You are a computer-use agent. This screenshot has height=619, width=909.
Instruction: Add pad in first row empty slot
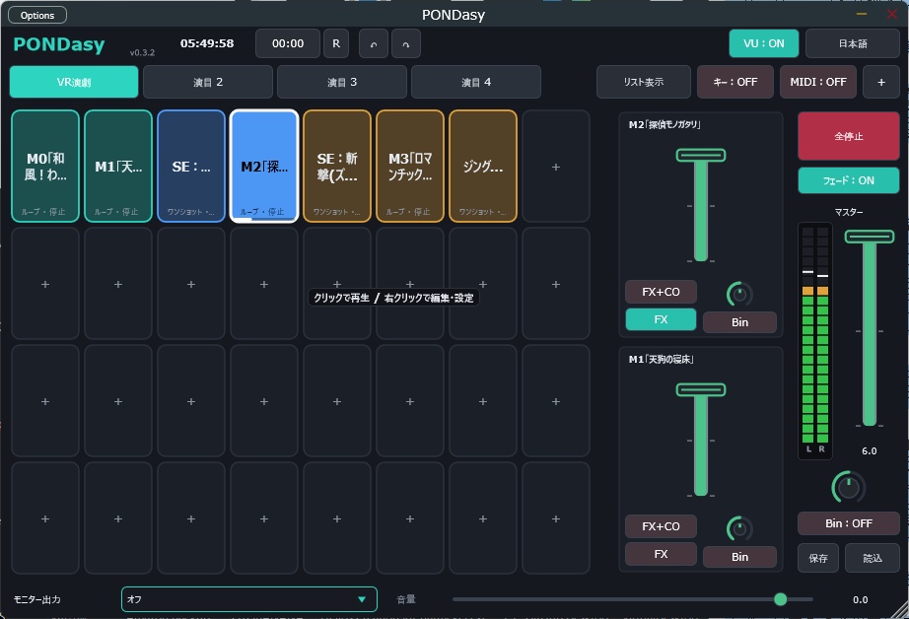[x=556, y=167]
